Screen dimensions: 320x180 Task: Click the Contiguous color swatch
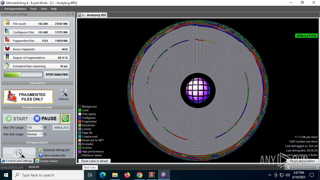click(x=80, y=118)
